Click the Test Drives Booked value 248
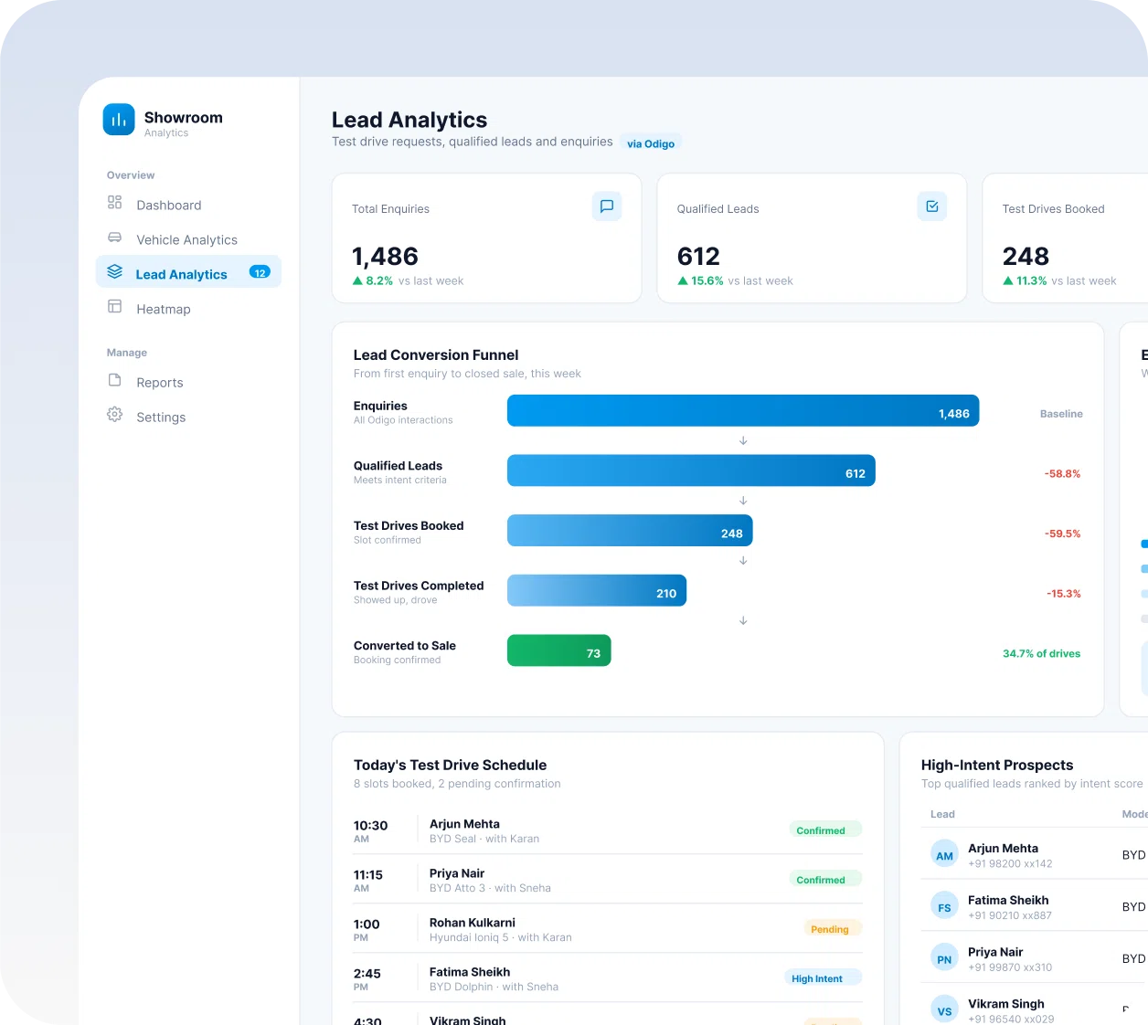This screenshot has height=1025, width=1148. pos(1026,257)
